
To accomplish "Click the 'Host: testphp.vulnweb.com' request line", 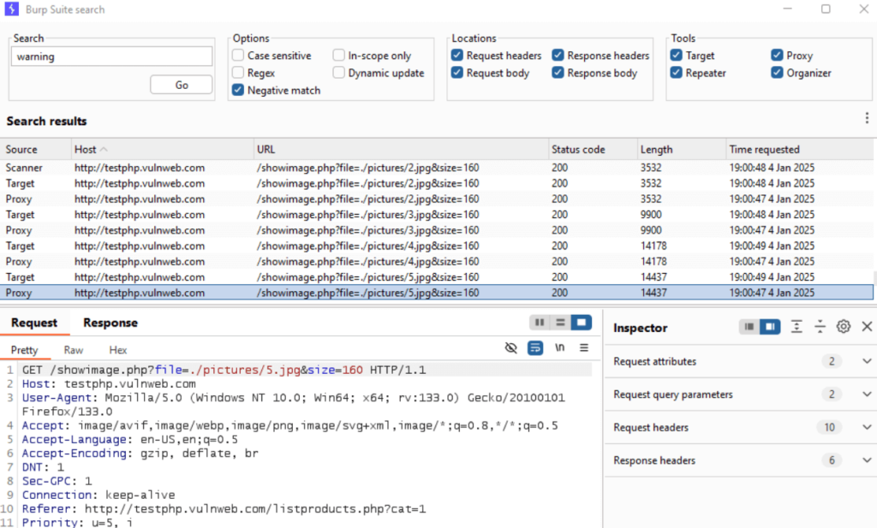I will [109, 384].
